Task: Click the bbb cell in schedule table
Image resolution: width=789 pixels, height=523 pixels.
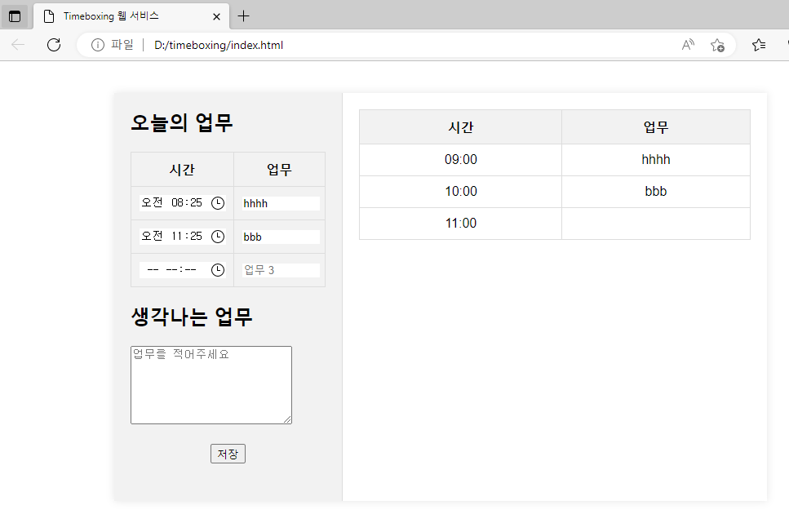Action: (656, 191)
